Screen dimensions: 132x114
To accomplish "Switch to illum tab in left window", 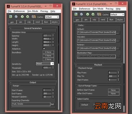I will pyautogui.click(x=46, y=22).
